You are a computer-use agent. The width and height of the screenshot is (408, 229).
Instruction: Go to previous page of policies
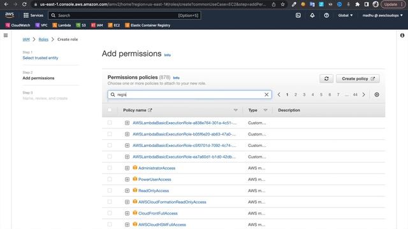pos(279,95)
